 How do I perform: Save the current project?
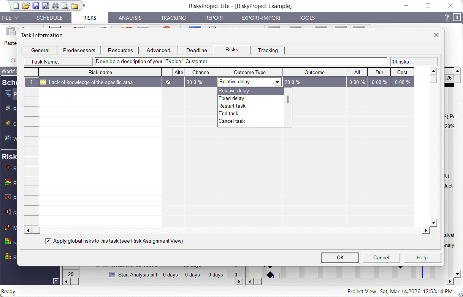pyautogui.click(x=36, y=5)
